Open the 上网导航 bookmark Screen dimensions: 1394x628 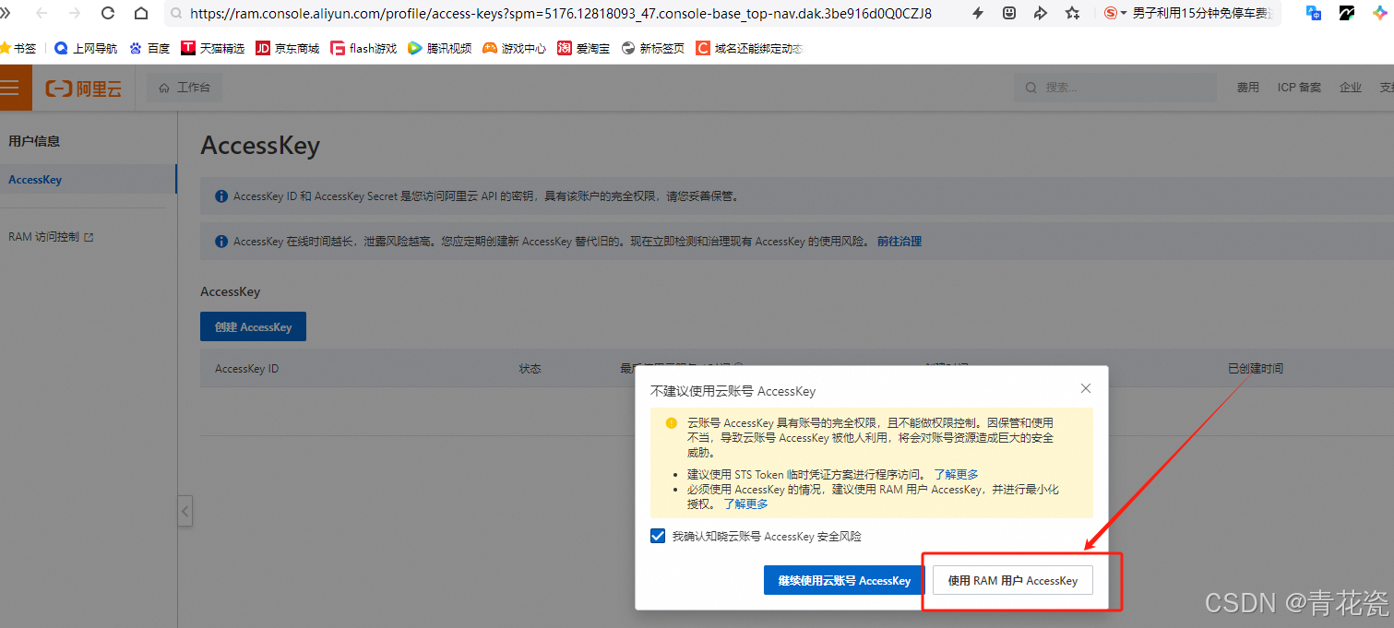tap(86, 48)
